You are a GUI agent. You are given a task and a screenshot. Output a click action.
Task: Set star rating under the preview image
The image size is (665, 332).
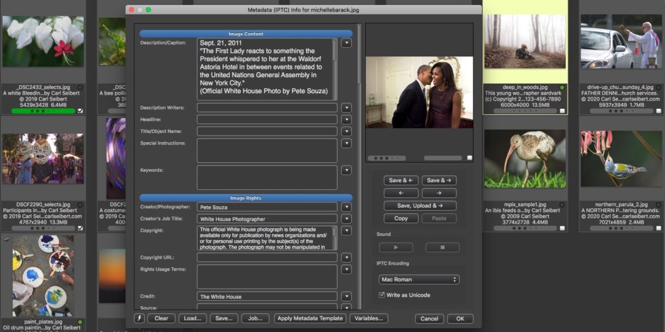(386, 158)
